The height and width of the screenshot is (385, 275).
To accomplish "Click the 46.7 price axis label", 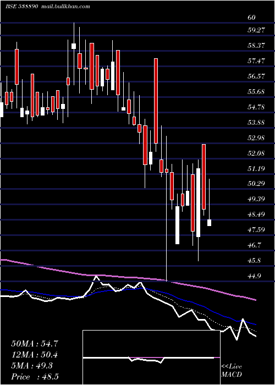I will 254,245.
